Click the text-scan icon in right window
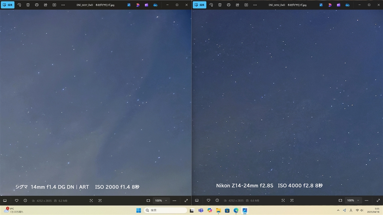Image resolution: width=383 pixels, height=215 pixels. (x=292, y=200)
